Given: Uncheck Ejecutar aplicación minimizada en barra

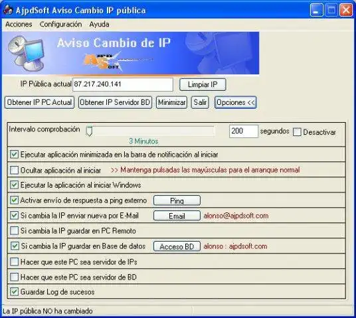Looking at the screenshot, I should coord(14,155).
